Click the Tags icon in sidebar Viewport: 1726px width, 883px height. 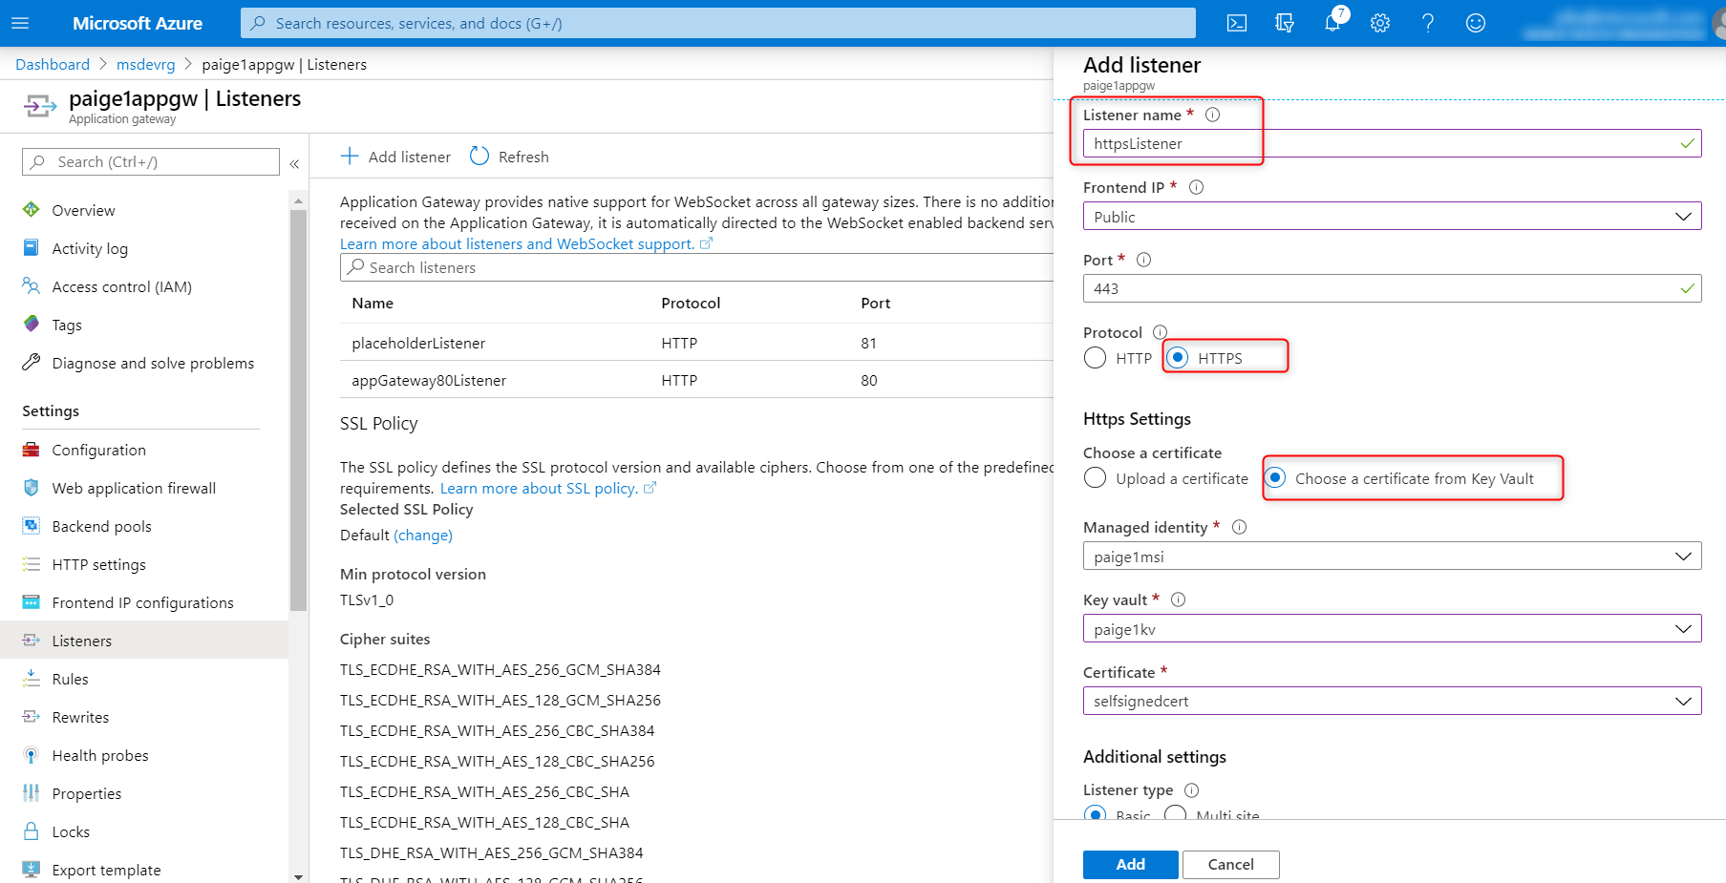pyautogui.click(x=32, y=325)
